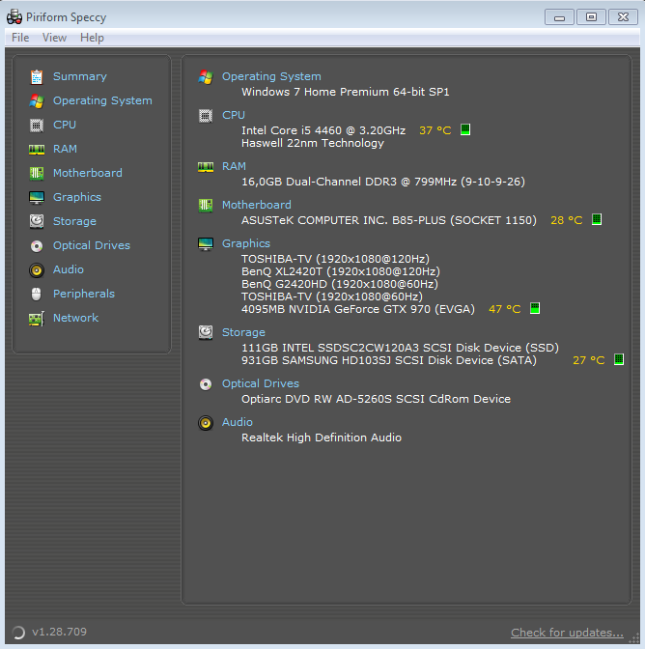Click the Graphics heading link in summary
Image resolution: width=645 pixels, height=649 pixels.
click(x=246, y=243)
